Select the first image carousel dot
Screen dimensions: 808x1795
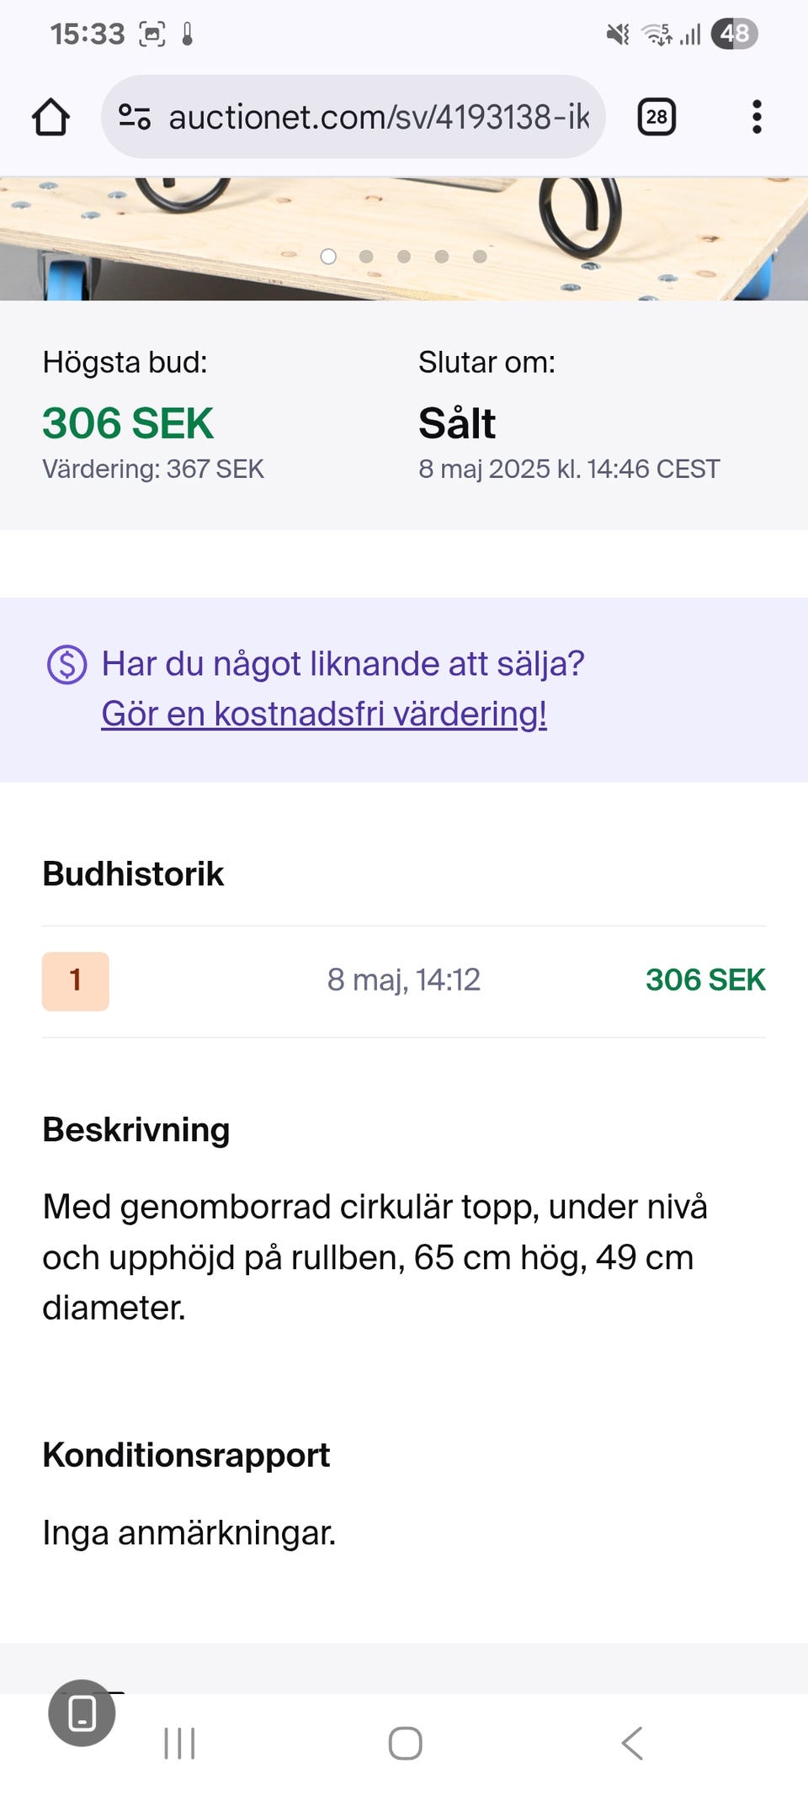tap(328, 257)
